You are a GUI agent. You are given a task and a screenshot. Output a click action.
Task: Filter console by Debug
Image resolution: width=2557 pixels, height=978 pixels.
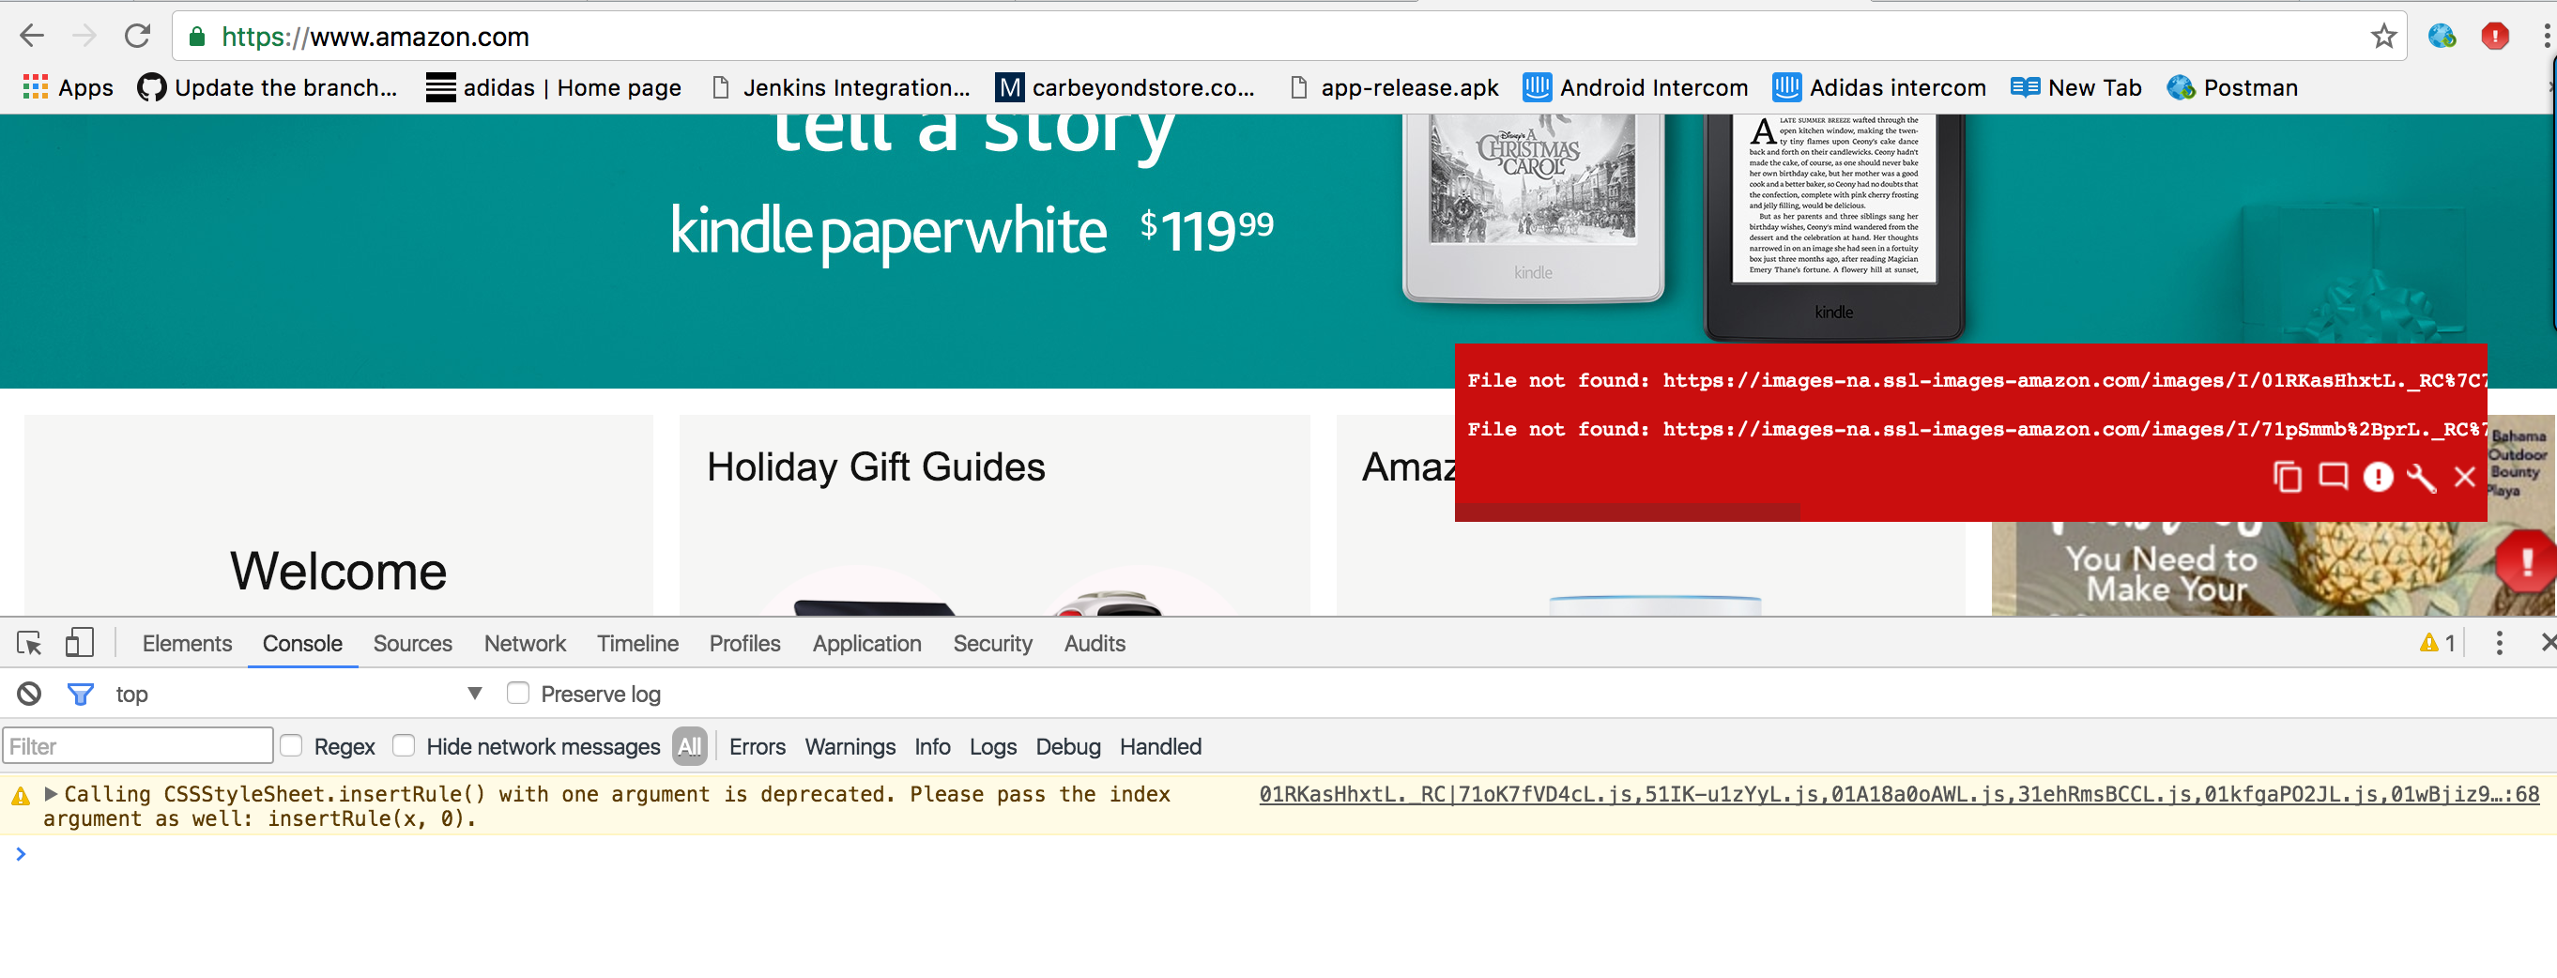click(1068, 745)
